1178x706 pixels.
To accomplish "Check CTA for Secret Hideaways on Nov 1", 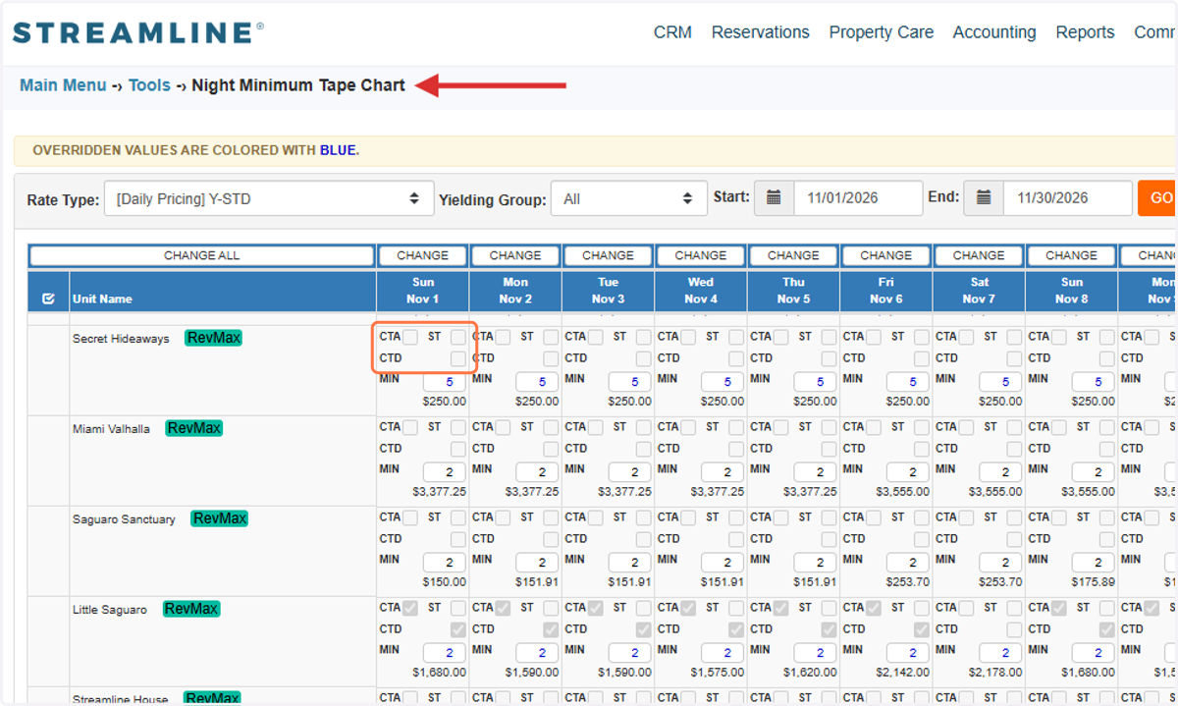I will (x=410, y=337).
